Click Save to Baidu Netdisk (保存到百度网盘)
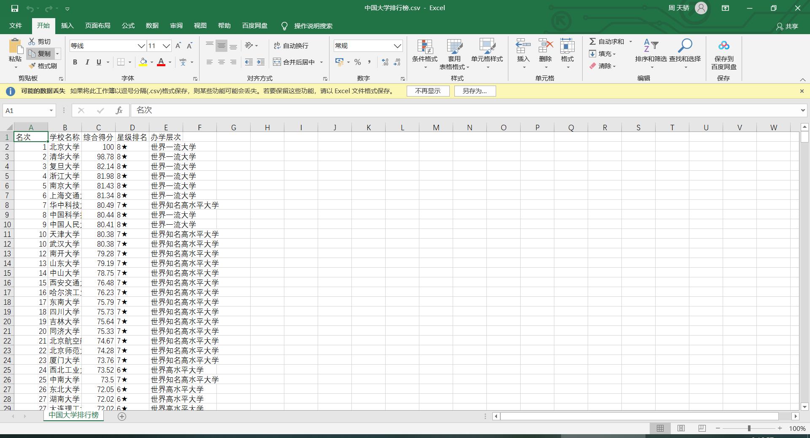 tap(724, 55)
